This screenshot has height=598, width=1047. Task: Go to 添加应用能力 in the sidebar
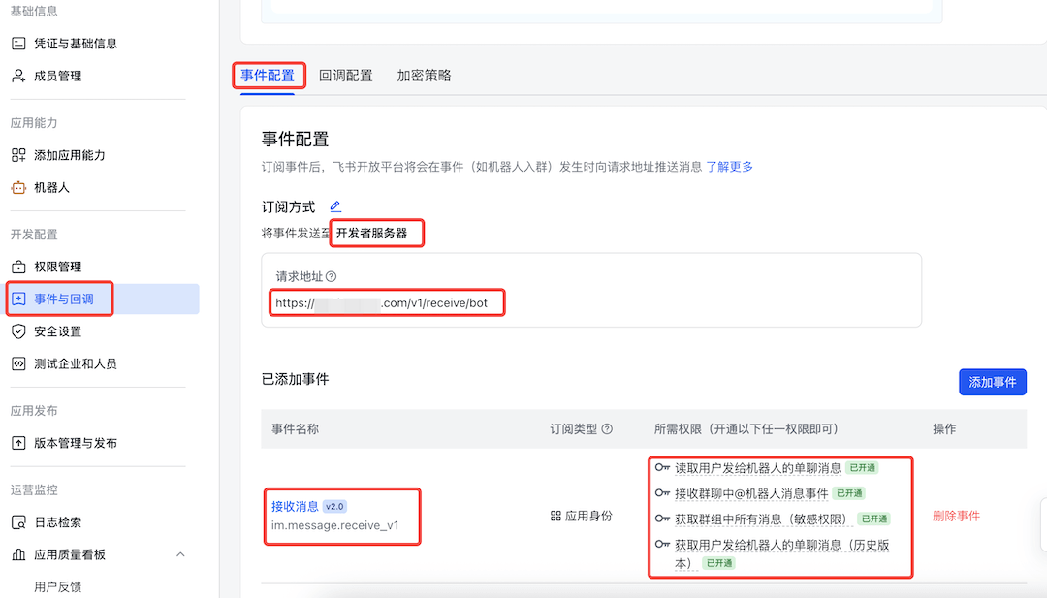click(69, 155)
